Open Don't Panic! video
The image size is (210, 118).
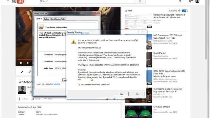pos(159,53)
